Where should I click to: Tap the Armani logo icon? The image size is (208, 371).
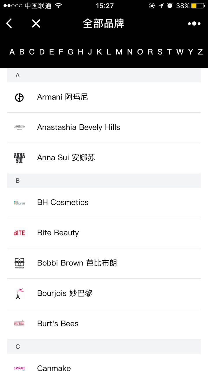click(x=19, y=98)
